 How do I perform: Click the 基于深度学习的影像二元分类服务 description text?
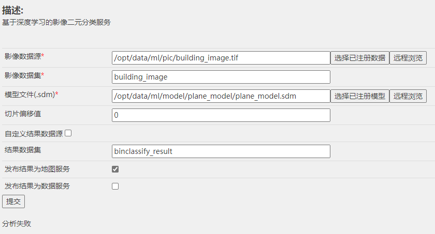[56, 22]
